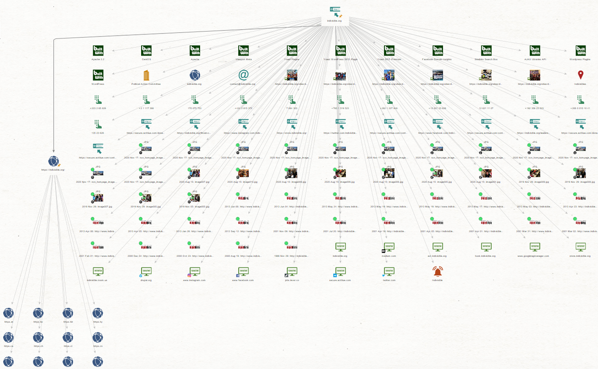Select the globe node labeled indivisible.org

(195, 75)
